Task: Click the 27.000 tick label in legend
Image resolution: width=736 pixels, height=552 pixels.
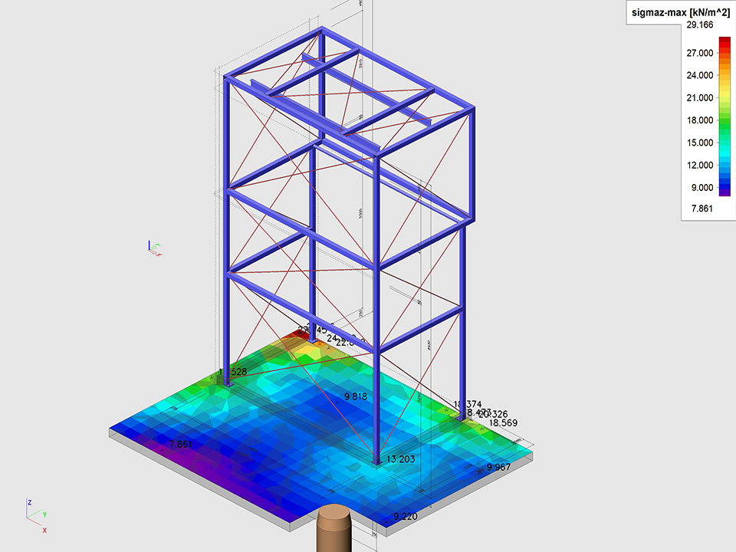Action: [700, 53]
